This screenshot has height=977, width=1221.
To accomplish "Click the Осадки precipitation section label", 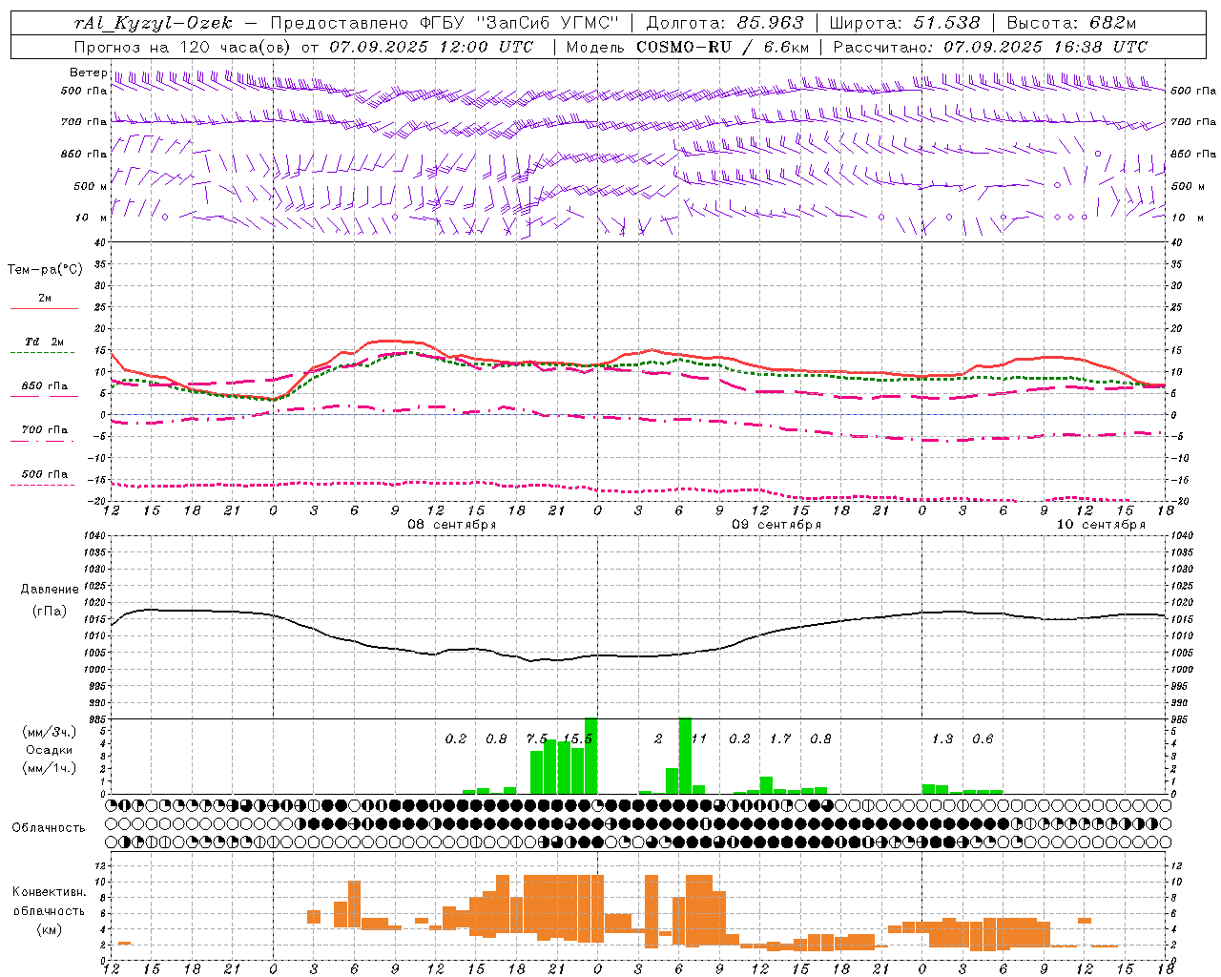I will click(50, 750).
